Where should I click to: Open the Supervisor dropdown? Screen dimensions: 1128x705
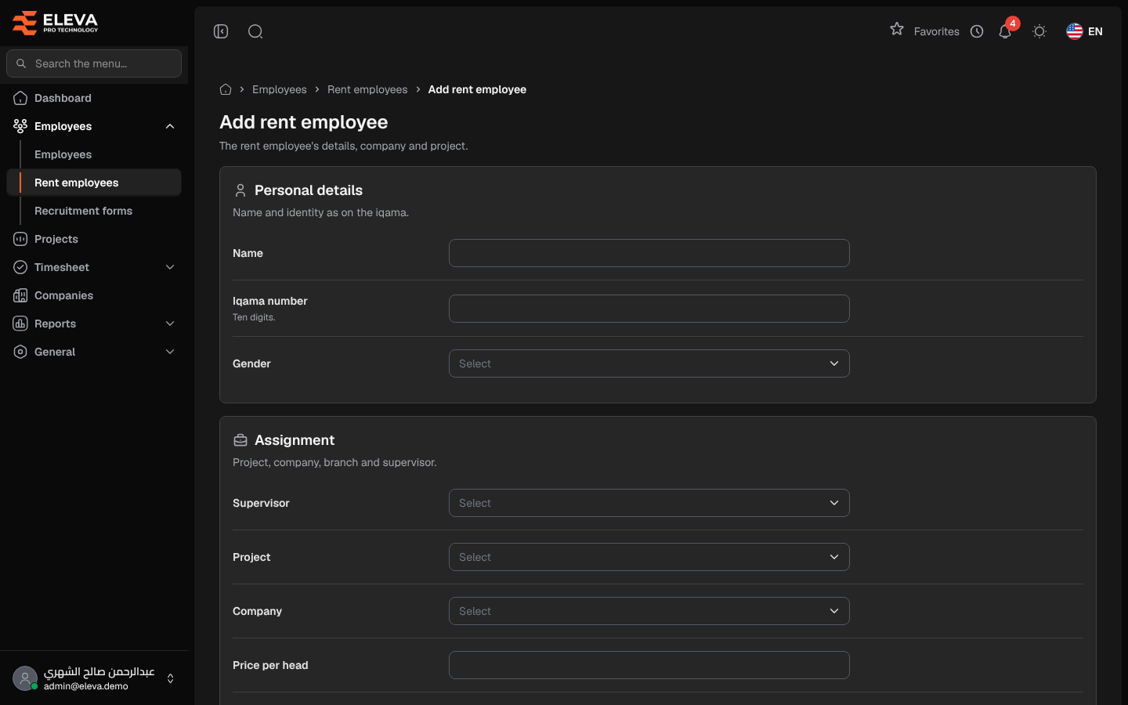point(649,503)
